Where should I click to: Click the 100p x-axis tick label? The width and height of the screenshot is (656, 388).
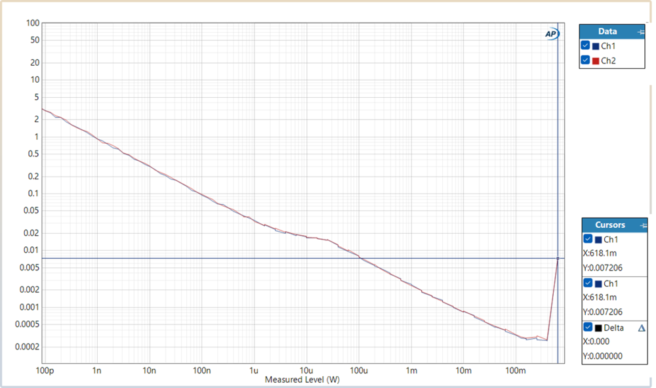click(45, 371)
